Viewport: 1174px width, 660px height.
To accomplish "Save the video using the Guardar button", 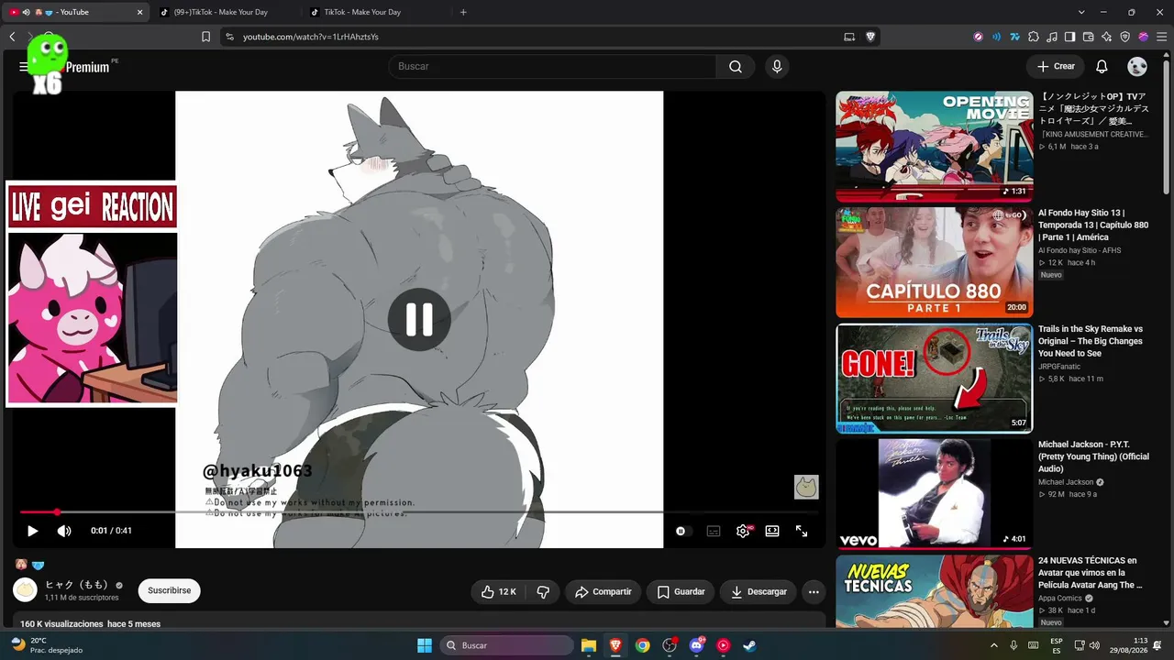I will (681, 592).
